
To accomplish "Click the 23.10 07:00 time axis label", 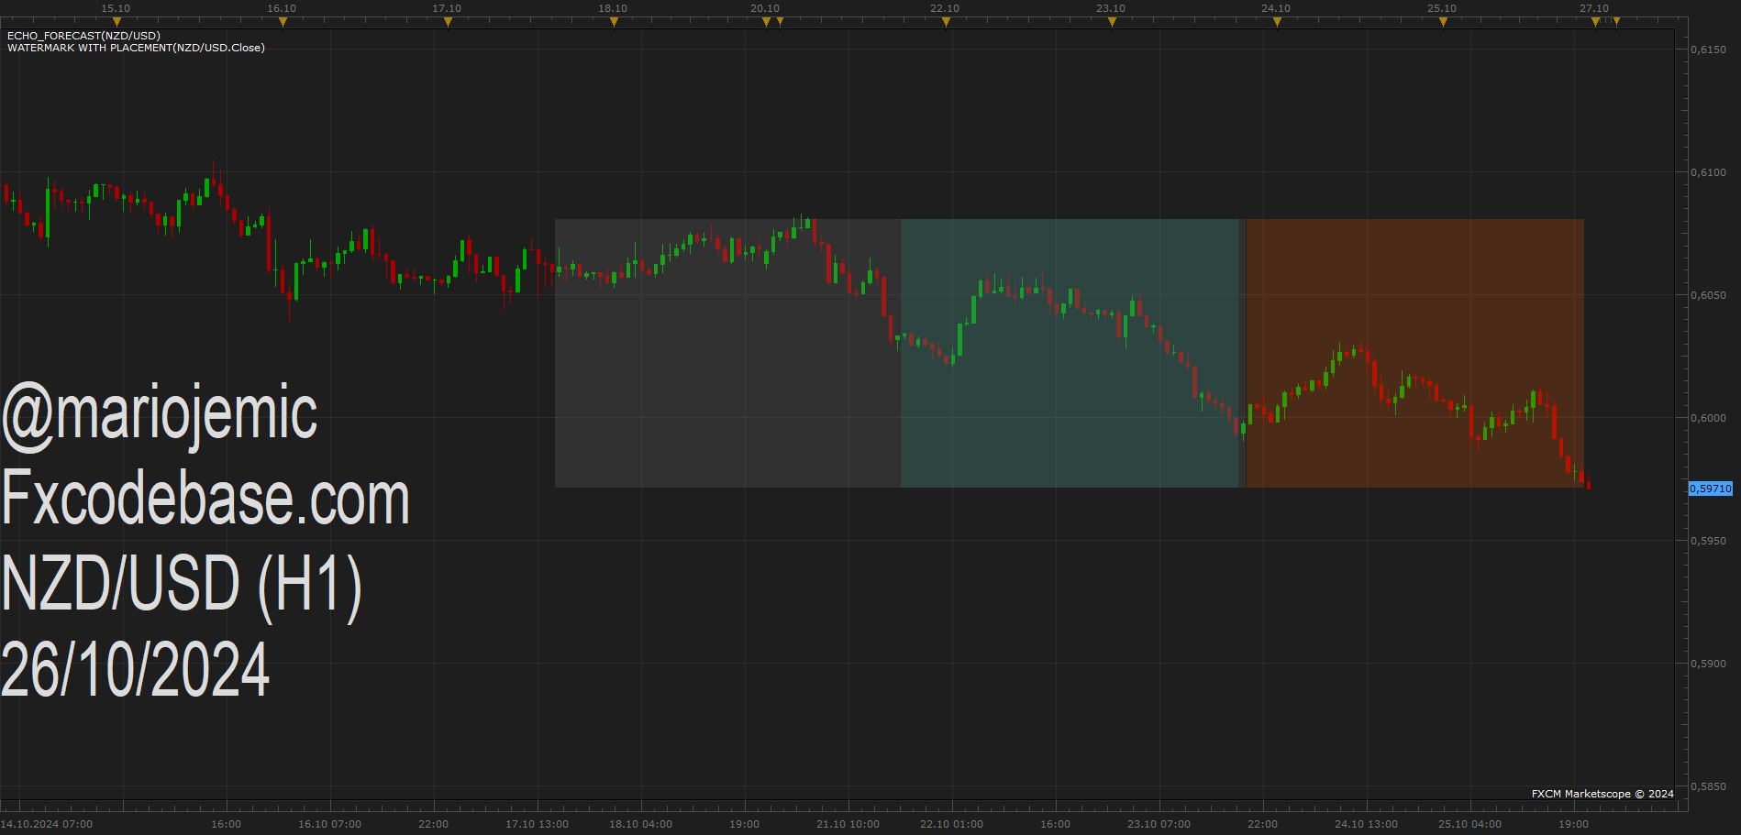I will point(1159,824).
